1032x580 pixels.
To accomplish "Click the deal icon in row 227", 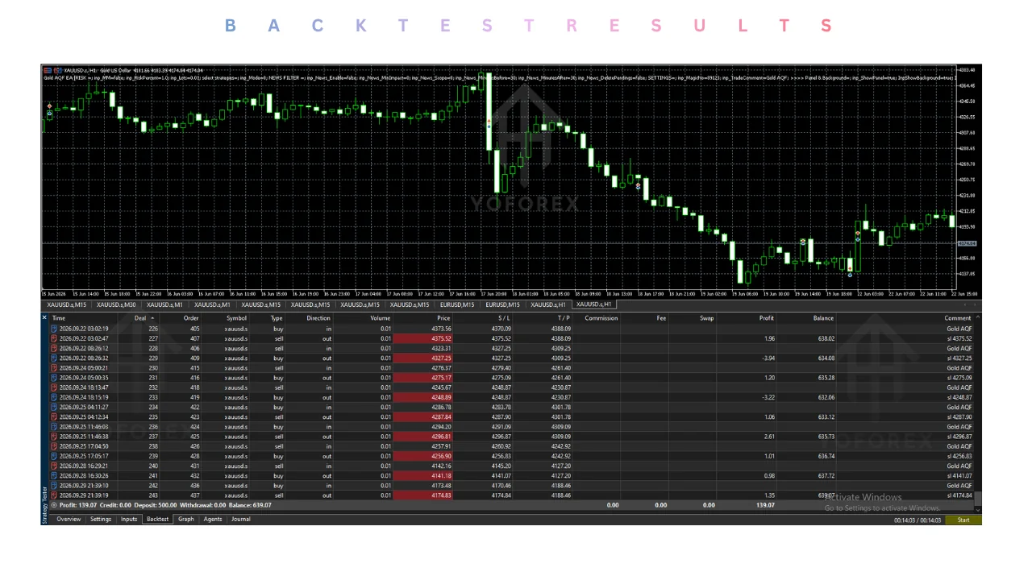I will point(54,338).
